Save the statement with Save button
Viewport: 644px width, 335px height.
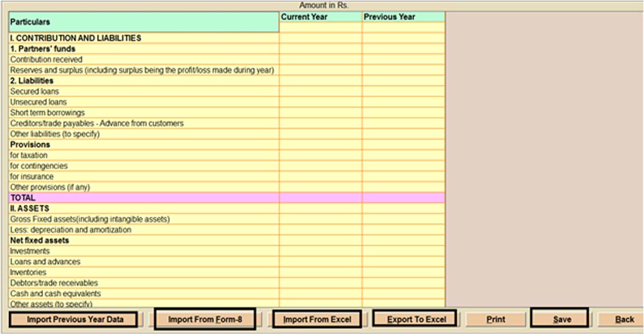pyautogui.click(x=561, y=319)
